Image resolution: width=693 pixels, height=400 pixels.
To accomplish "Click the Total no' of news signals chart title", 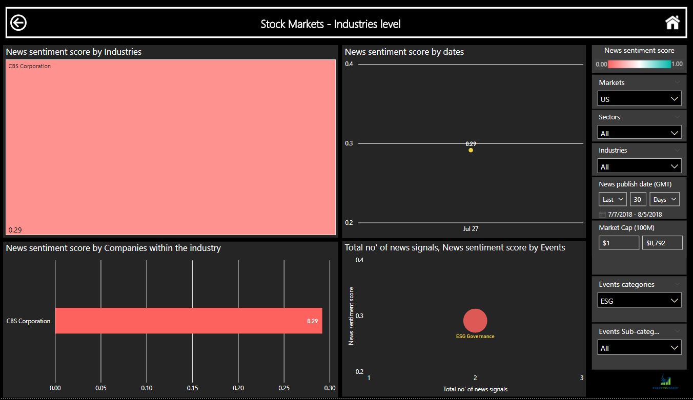I will tap(455, 247).
